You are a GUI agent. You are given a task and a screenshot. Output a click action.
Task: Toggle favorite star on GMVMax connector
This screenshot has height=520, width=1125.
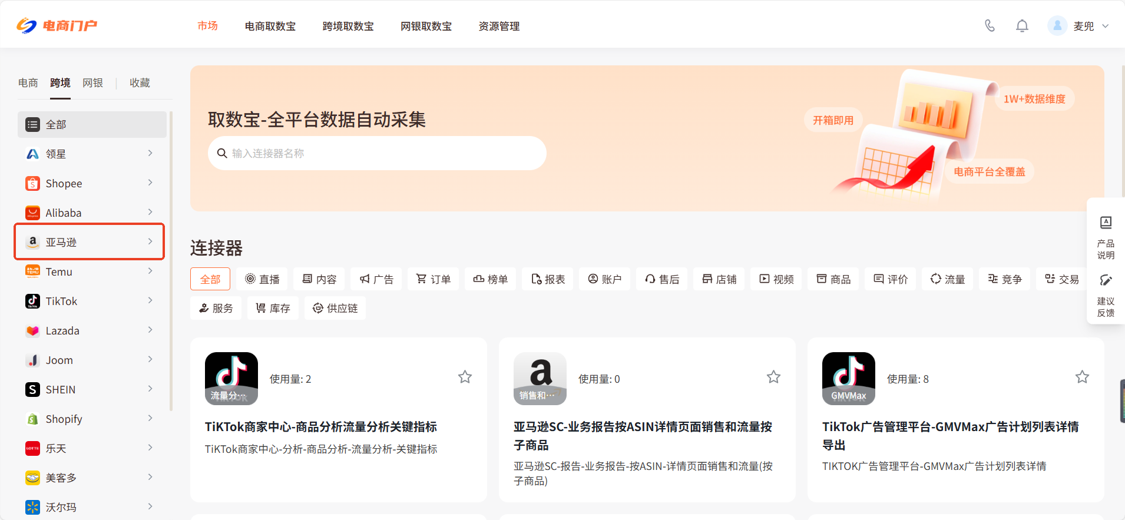point(1082,377)
